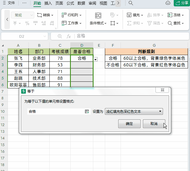Open the 公式 tab
The image size is (190, 171).
70,3
